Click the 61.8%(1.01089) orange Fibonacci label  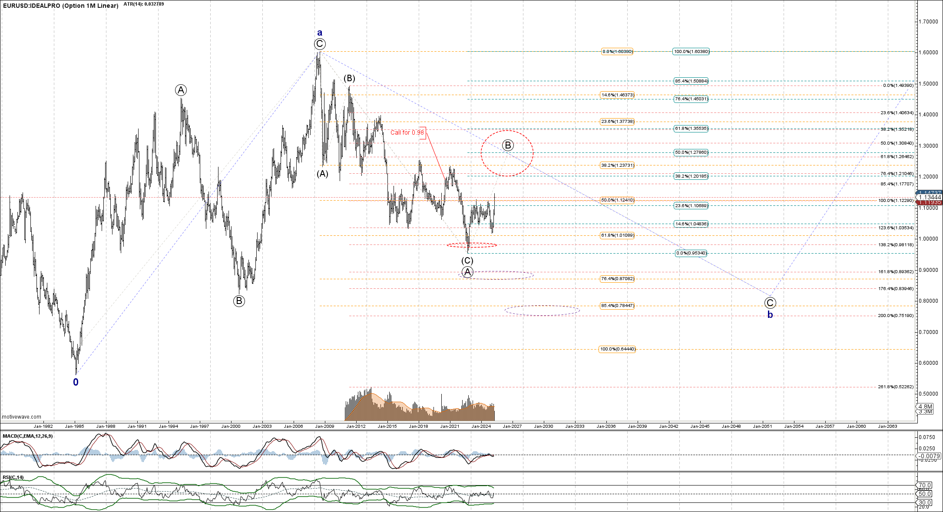[x=617, y=235]
